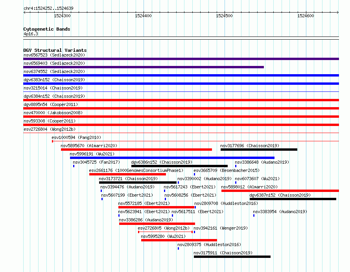The width and height of the screenshot is (350, 272).
Task: Select nsv3390002 (Audano2019) label
Action: click(204, 179)
